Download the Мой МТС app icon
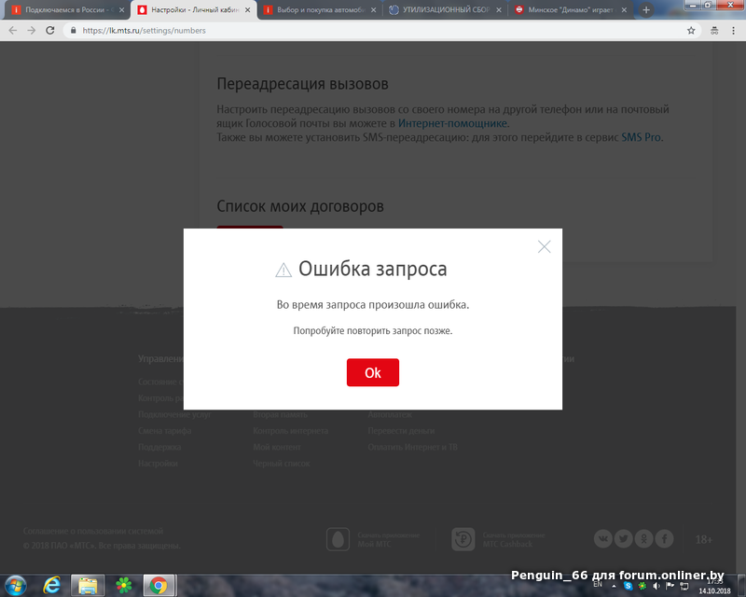Viewport: 746px width, 597px height. coord(338,539)
